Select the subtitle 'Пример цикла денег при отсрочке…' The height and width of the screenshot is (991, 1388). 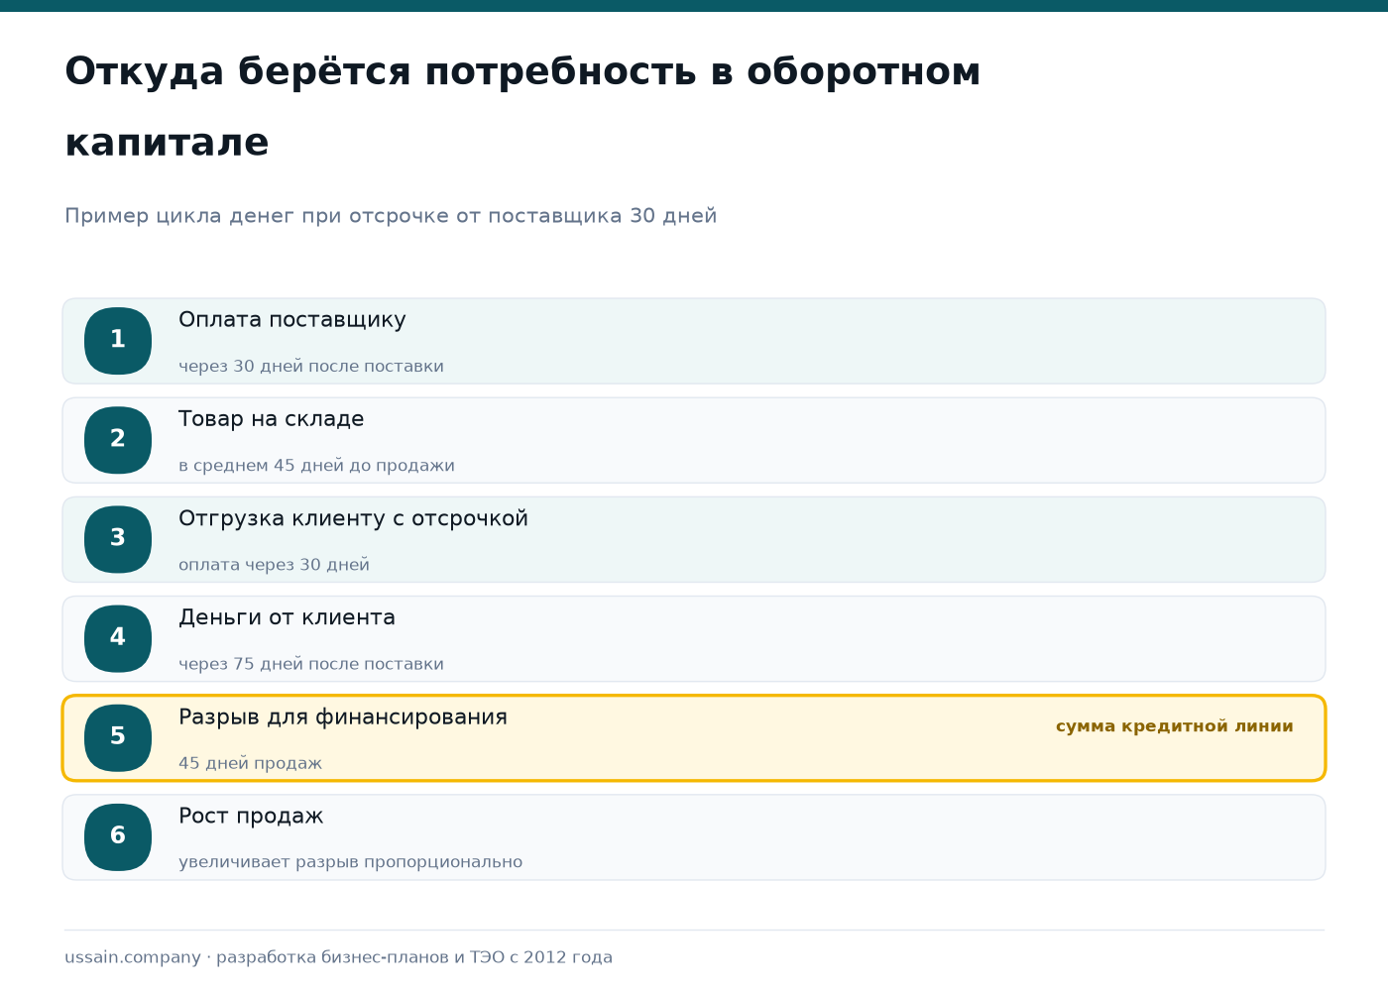pos(391,216)
